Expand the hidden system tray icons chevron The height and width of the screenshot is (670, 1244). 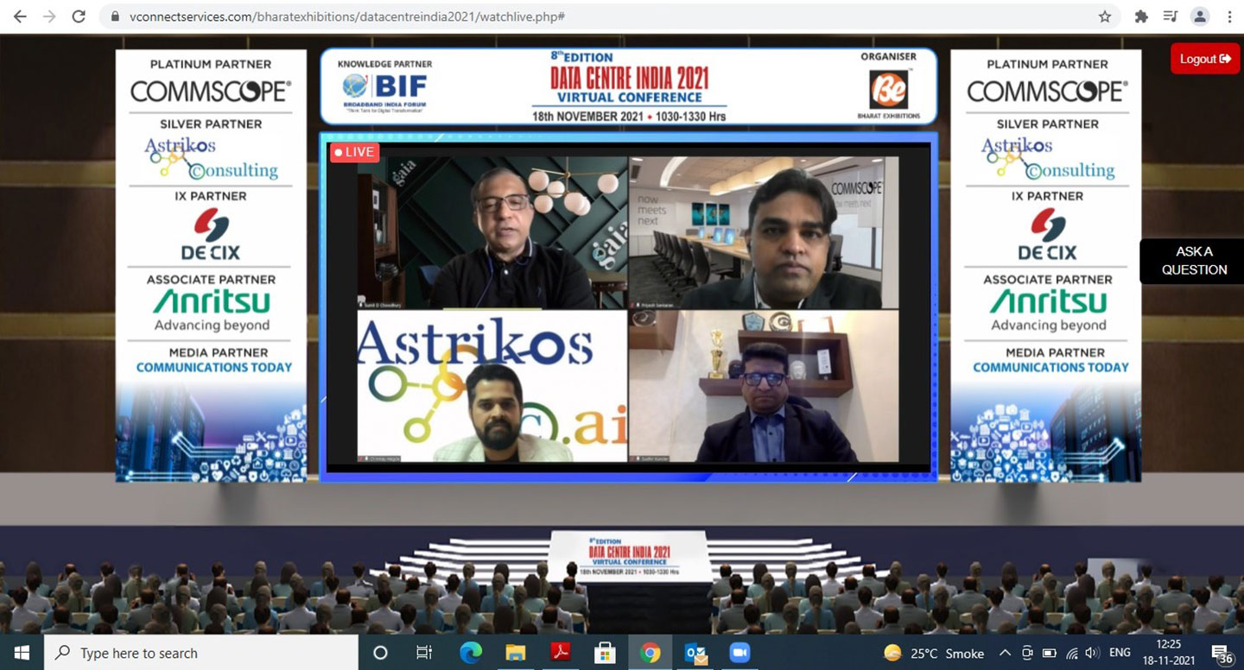1005,653
